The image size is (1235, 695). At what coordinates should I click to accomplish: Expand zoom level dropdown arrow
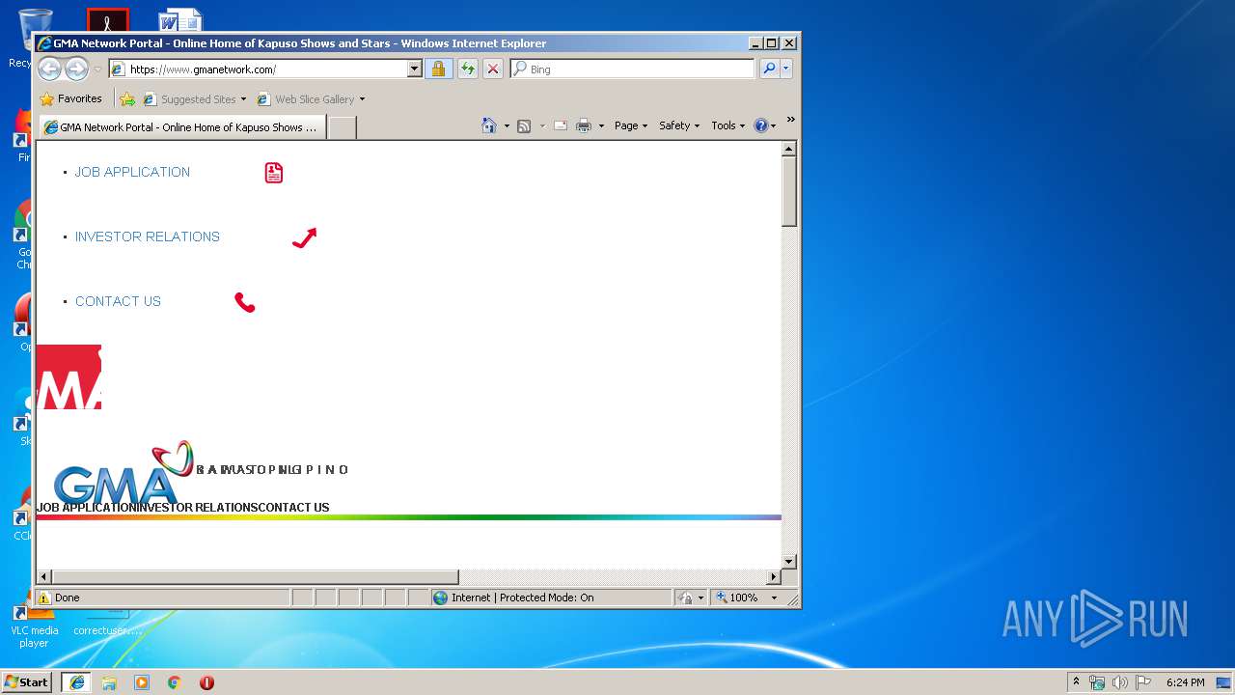[774, 598]
